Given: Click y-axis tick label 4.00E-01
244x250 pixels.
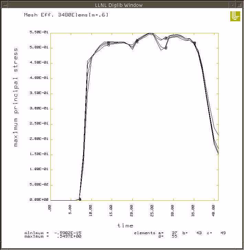Looking at the screenshot, I should pos(39,78).
